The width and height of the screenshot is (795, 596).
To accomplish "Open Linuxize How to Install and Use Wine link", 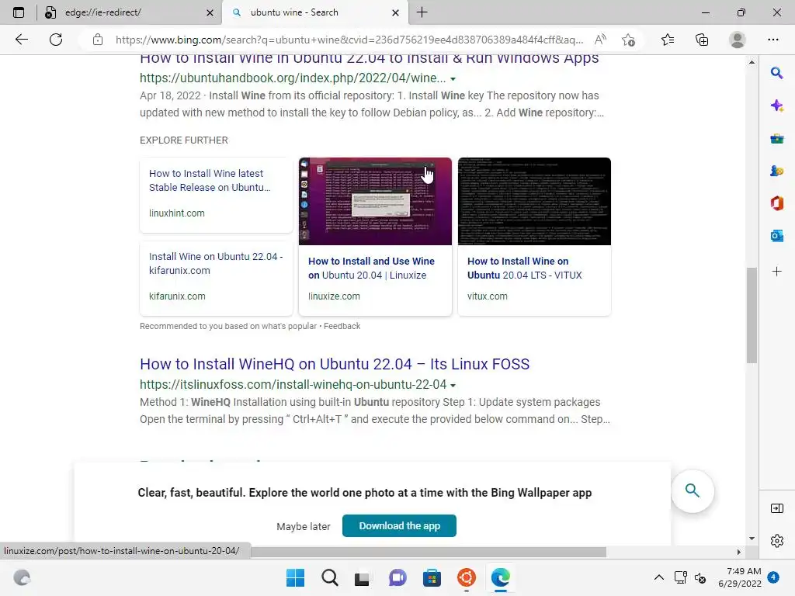I will 371,268.
